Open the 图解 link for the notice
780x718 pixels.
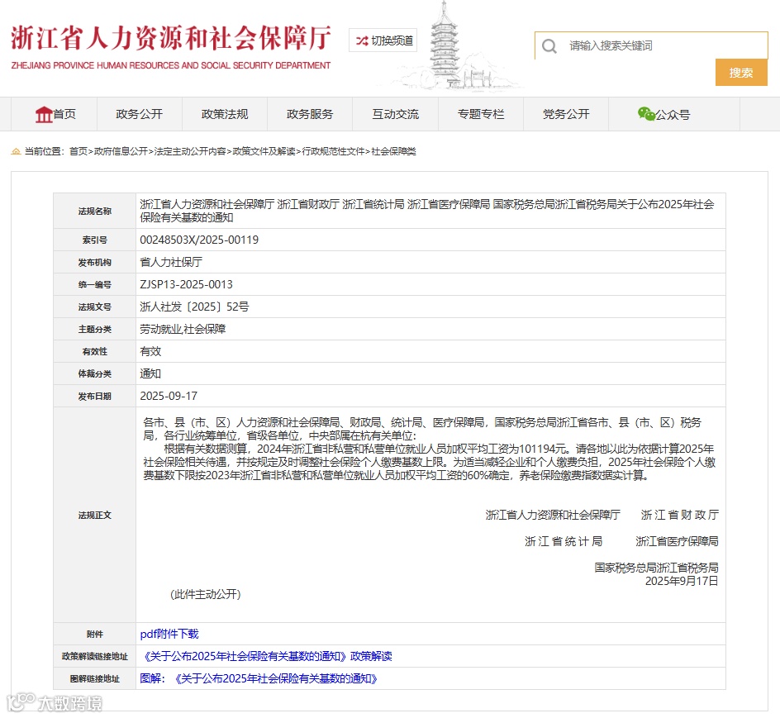[x=259, y=678]
